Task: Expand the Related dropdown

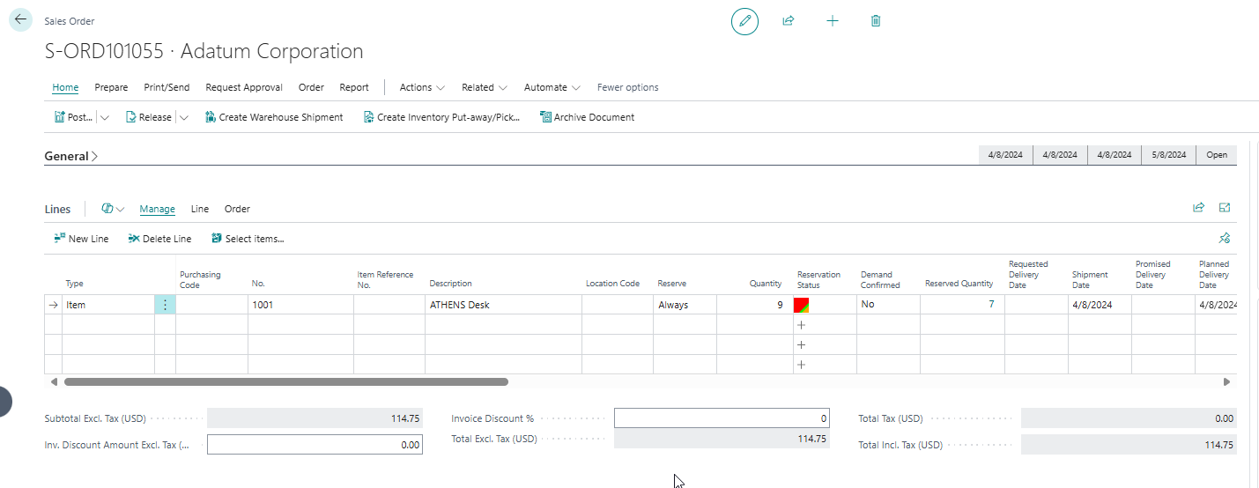Action: click(x=485, y=87)
